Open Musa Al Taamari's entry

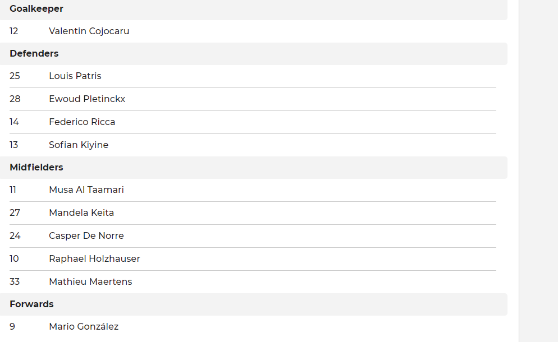tap(86, 190)
